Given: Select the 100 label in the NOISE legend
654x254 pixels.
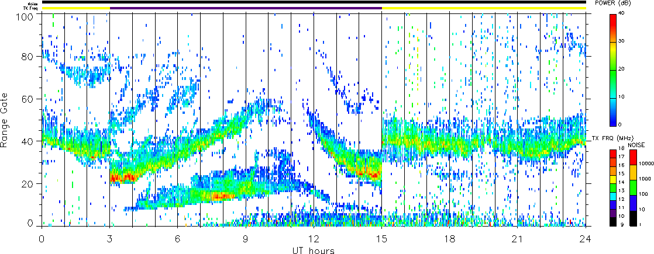Looking at the screenshot, I should tap(643, 194).
